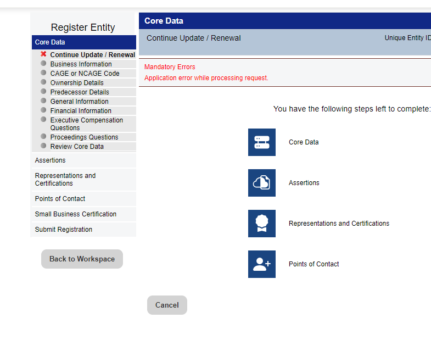This screenshot has width=431, height=340.
Task: Click the gray status dot beside CAGE or NCAGE Code
Action: (x=43, y=73)
